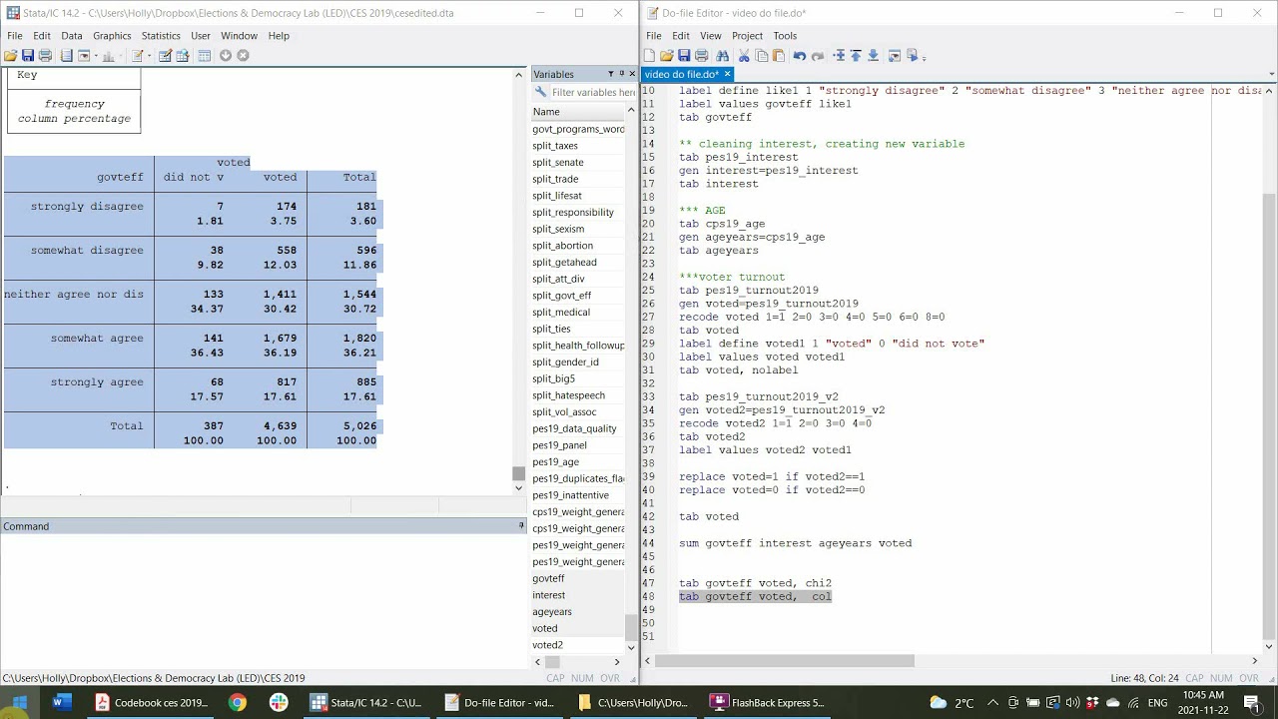Switch to FlashBack Express taskbar item
This screenshot has width=1278, height=719.
click(x=767, y=703)
